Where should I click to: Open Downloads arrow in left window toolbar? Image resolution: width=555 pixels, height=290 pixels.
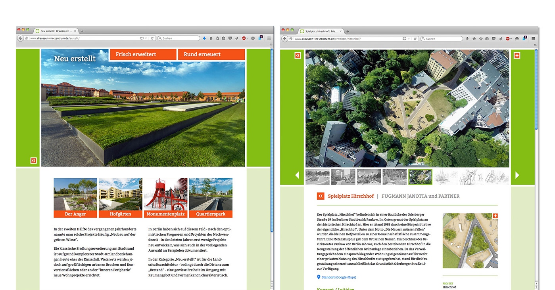(204, 38)
